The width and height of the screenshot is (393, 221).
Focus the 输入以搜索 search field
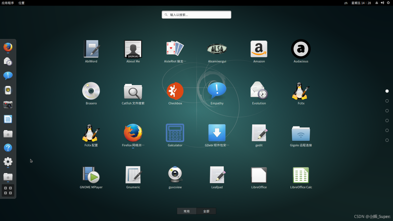tap(196, 15)
